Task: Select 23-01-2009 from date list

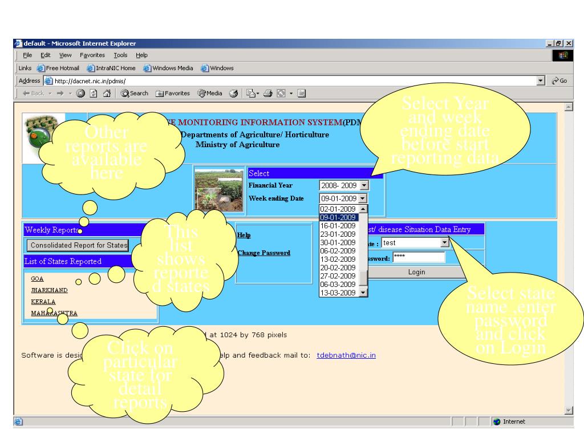Action: tap(338, 234)
